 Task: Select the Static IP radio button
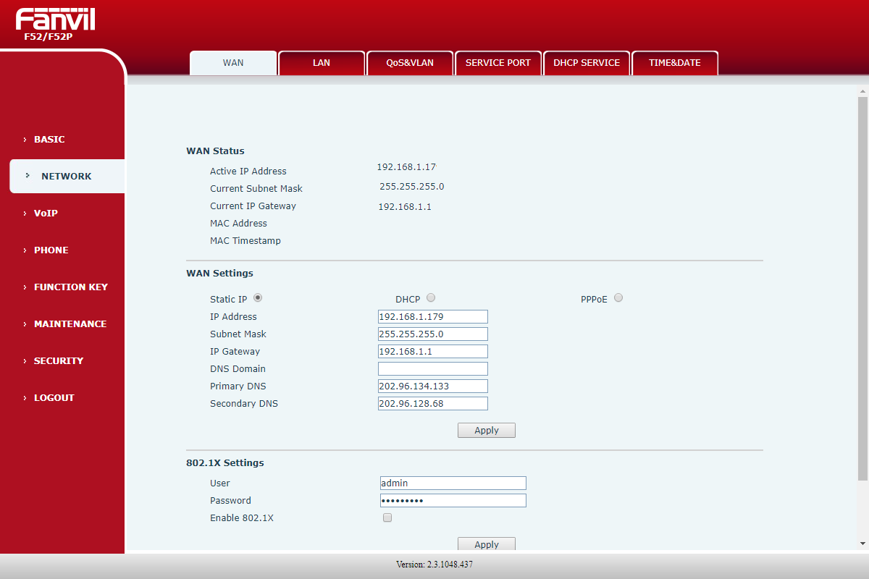pyautogui.click(x=258, y=298)
